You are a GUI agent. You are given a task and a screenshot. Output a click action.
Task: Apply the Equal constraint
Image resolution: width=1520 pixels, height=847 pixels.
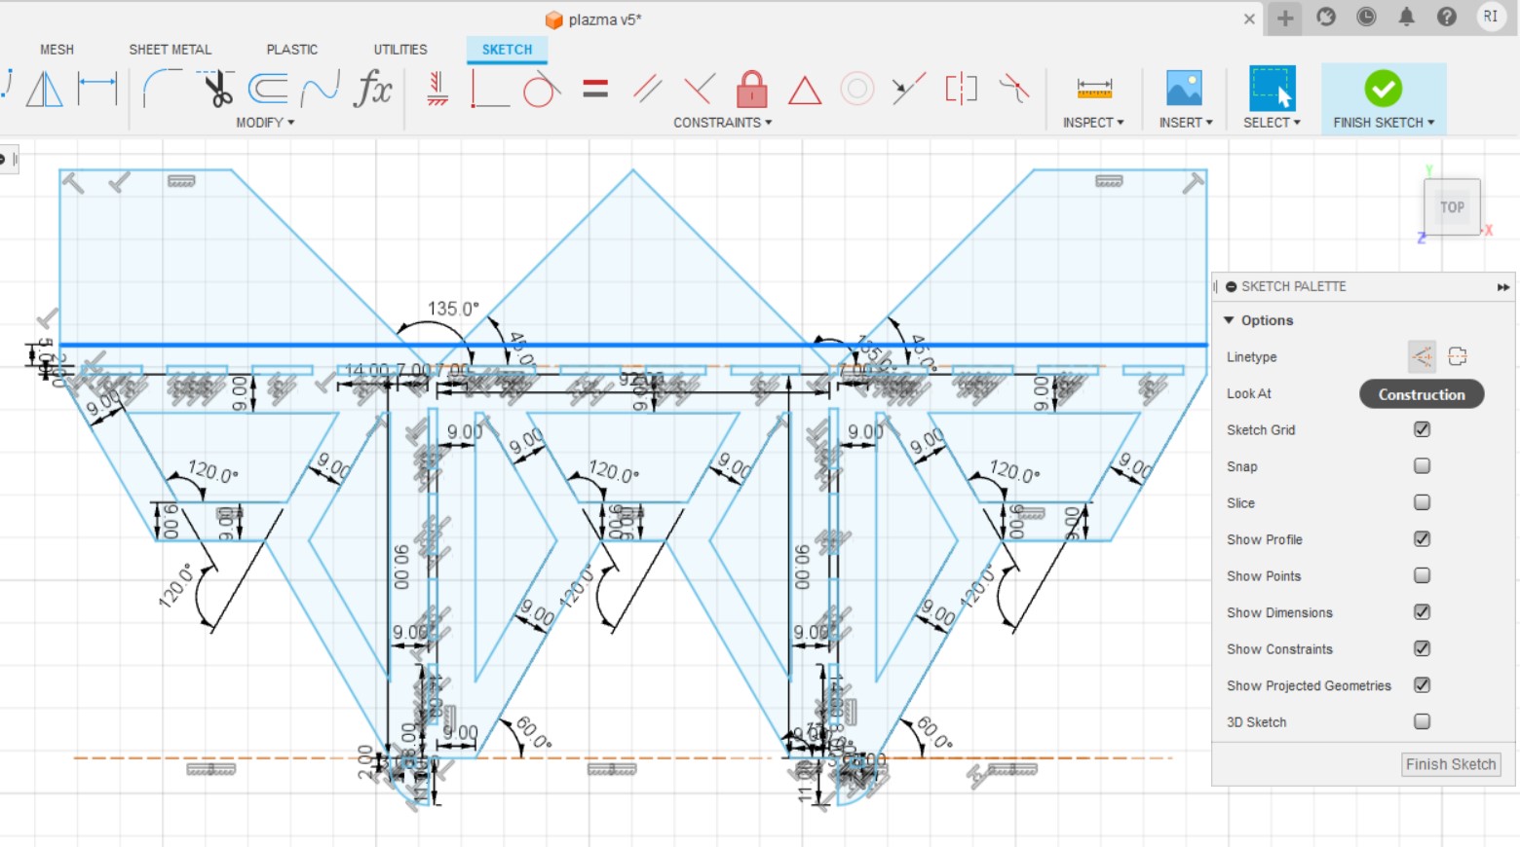[x=595, y=90]
